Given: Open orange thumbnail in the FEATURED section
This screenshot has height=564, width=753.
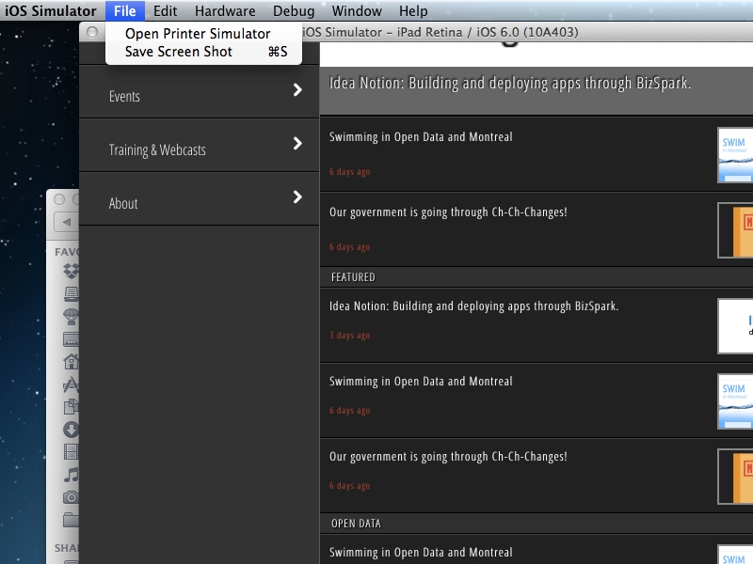Looking at the screenshot, I should (735, 477).
